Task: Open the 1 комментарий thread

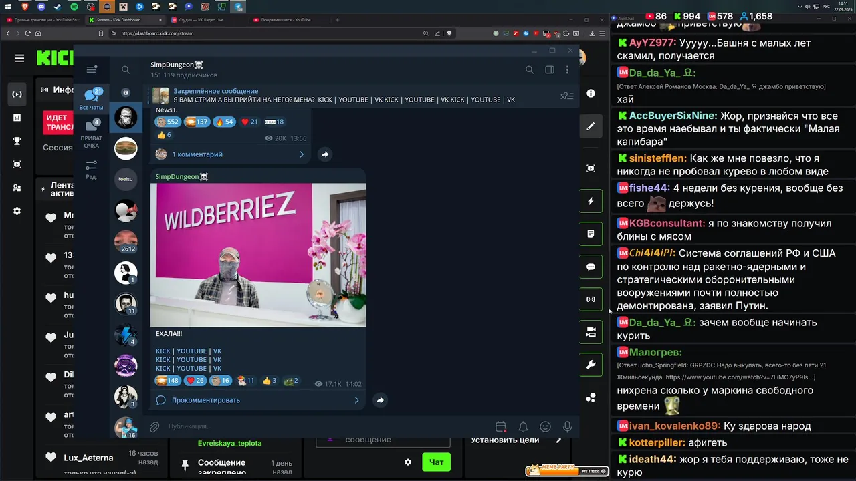Action: 229,154
